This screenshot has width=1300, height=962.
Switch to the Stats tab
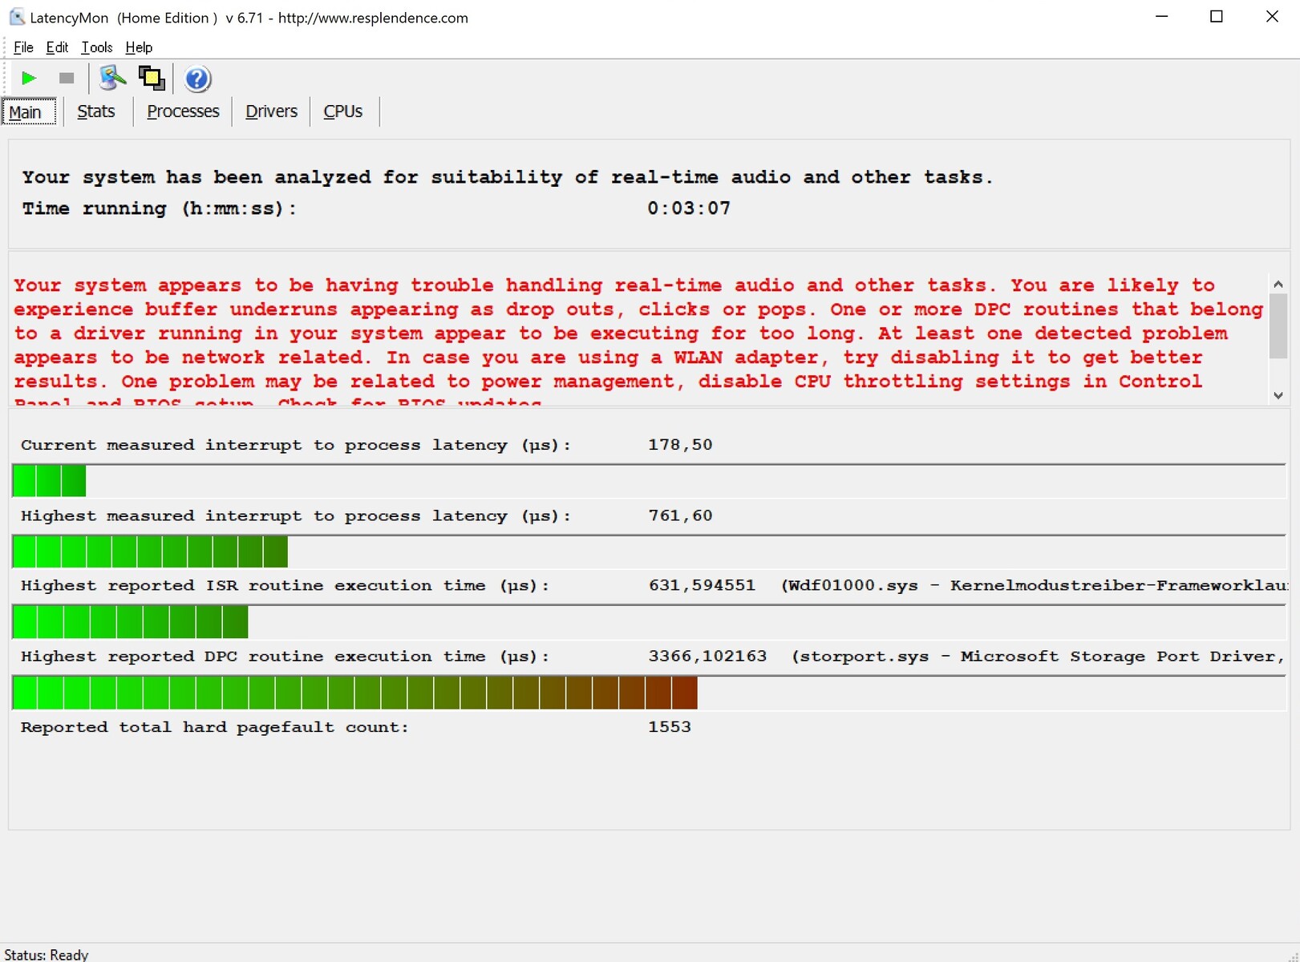96,111
